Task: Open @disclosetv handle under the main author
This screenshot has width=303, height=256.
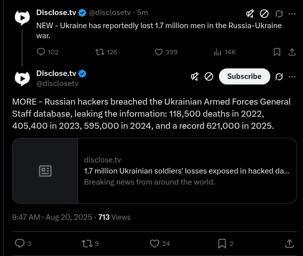Action: tap(57, 83)
